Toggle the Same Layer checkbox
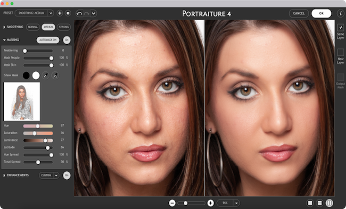The width and height of the screenshot is (346, 209). coord(341,28)
